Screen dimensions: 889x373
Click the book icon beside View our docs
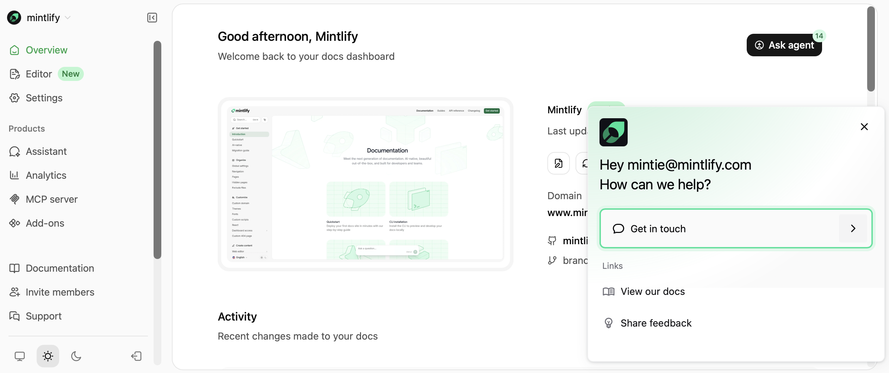click(608, 291)
